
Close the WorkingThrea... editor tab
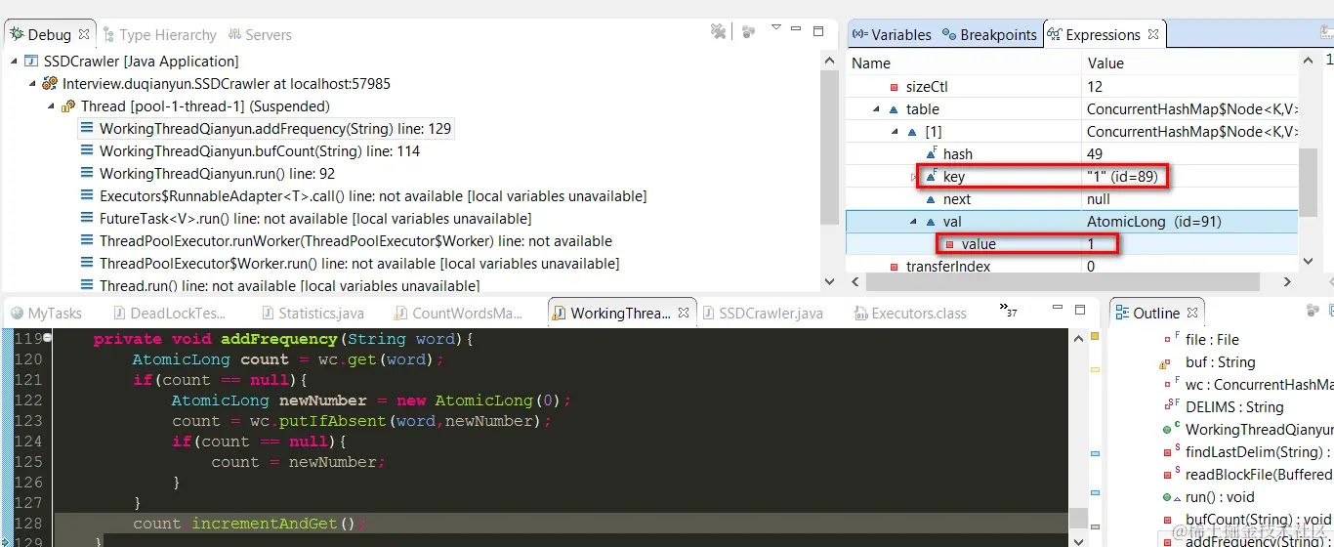[684, 314]
